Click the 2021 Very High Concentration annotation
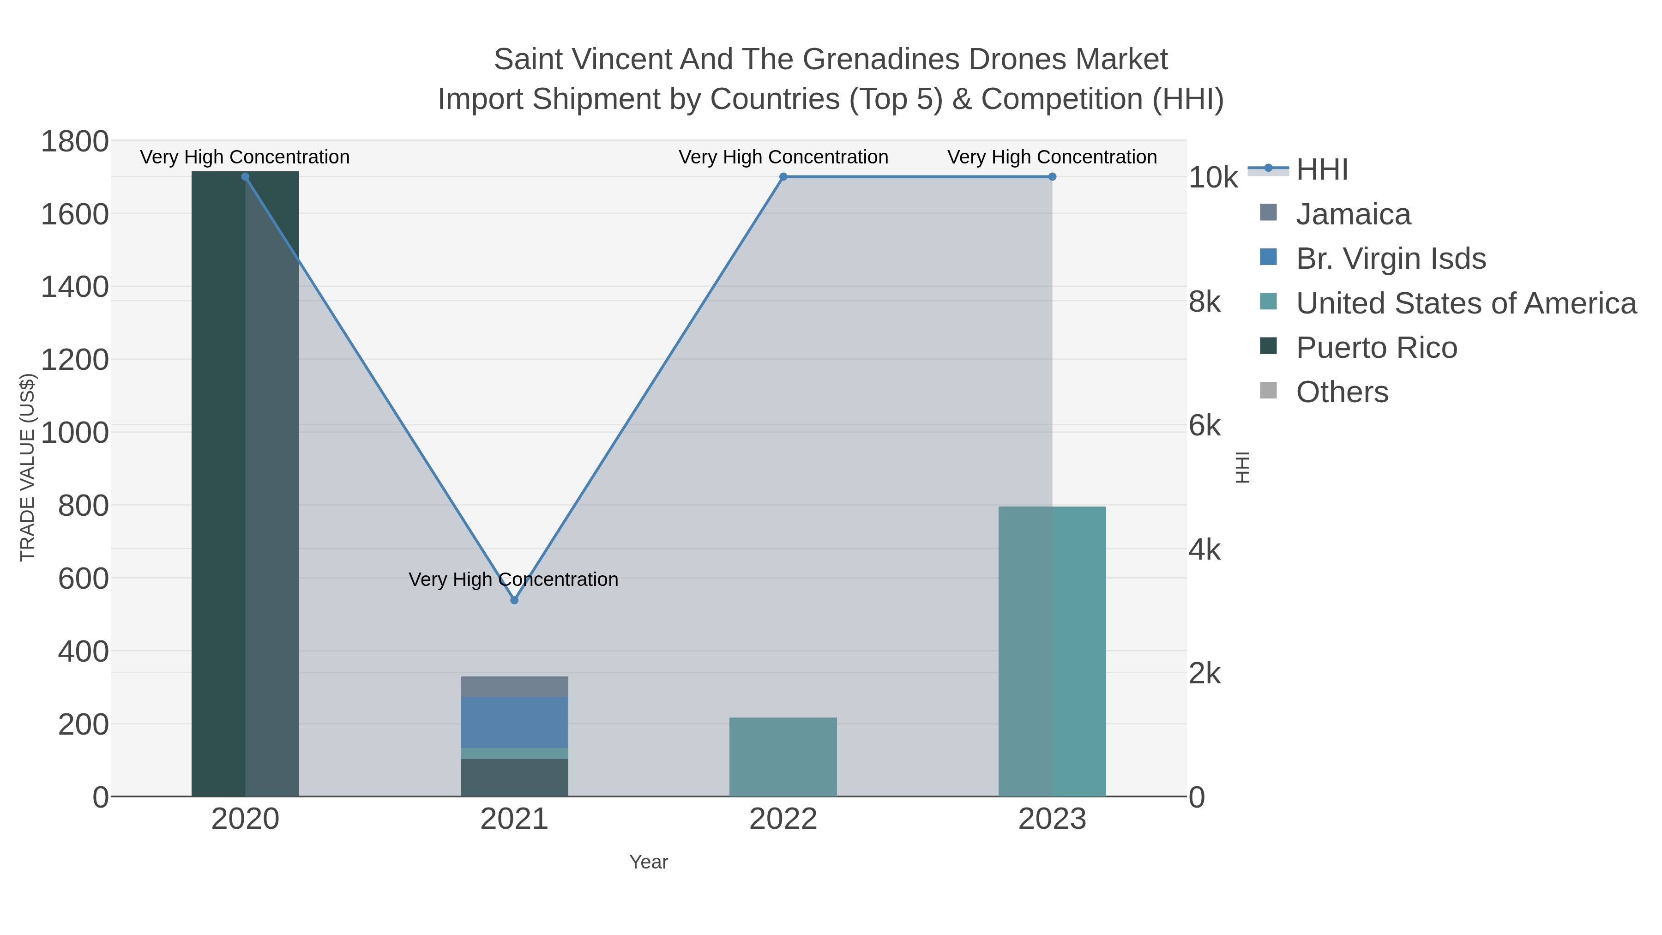 pyautogui.click(x=513, y=579)
